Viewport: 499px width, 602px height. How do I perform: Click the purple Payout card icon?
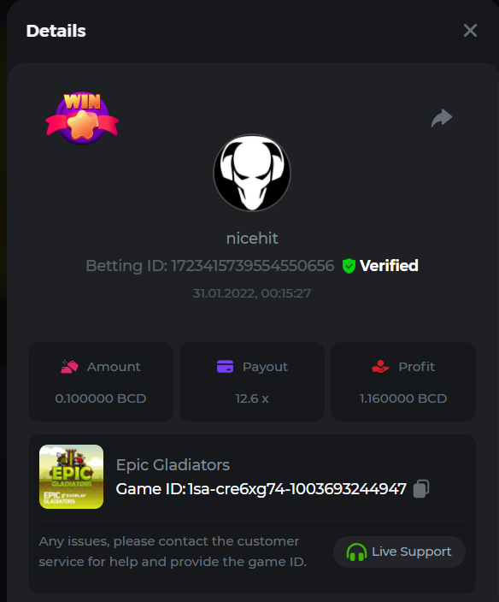[x=225, y=366]
